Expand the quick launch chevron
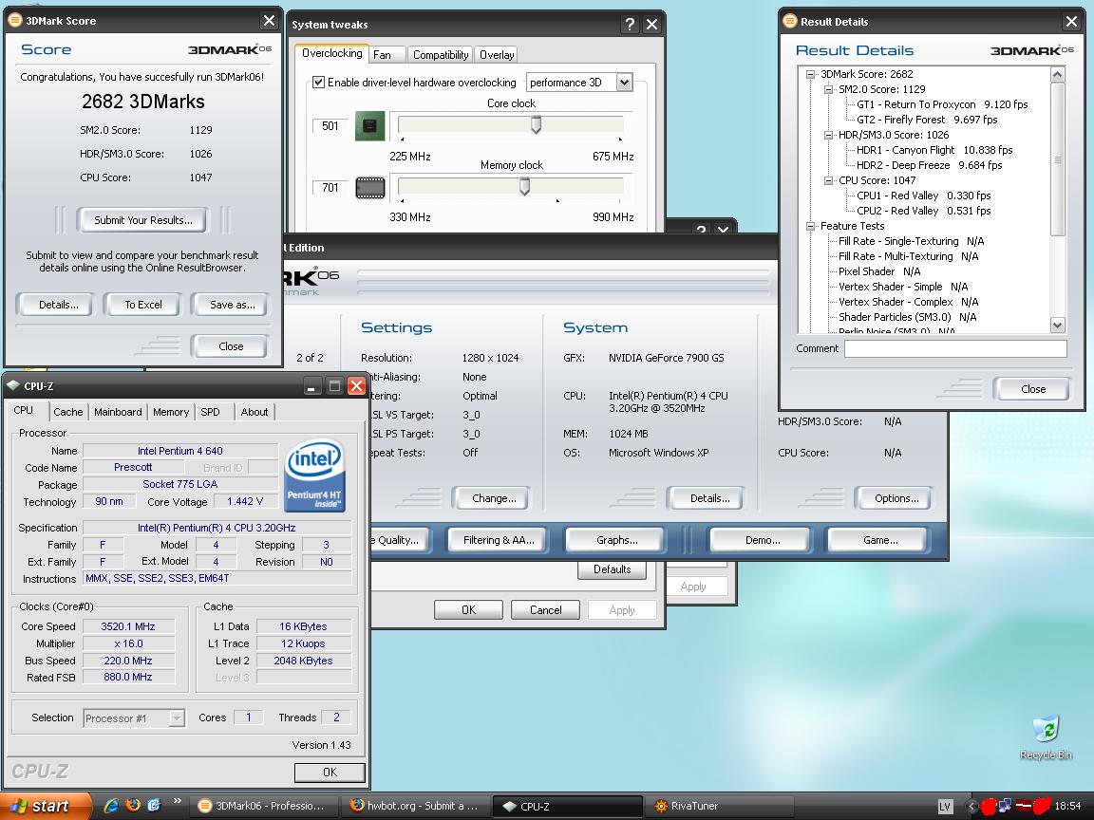1094x820 pixels. pos(178,801)
